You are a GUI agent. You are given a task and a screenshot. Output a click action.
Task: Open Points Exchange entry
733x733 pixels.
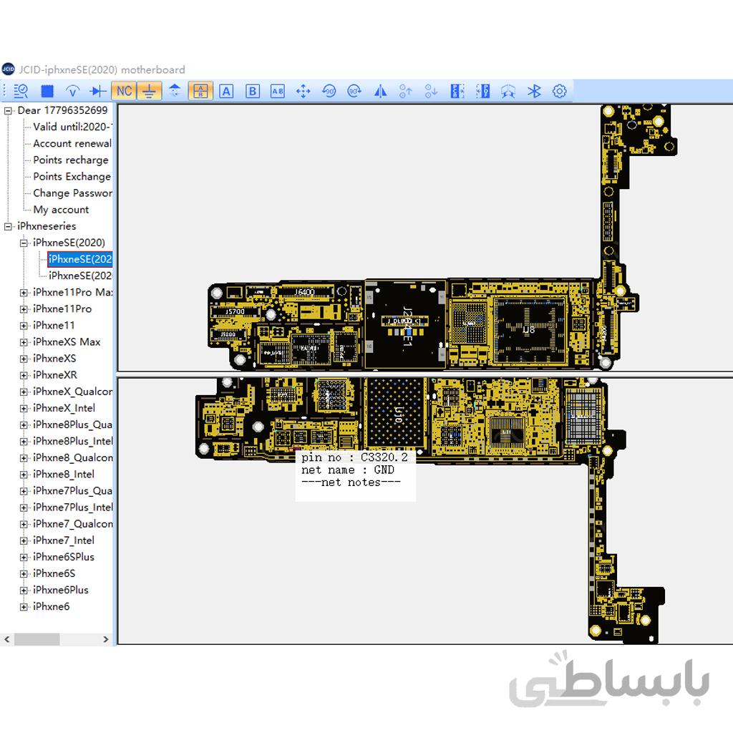(x=72, y=177)
